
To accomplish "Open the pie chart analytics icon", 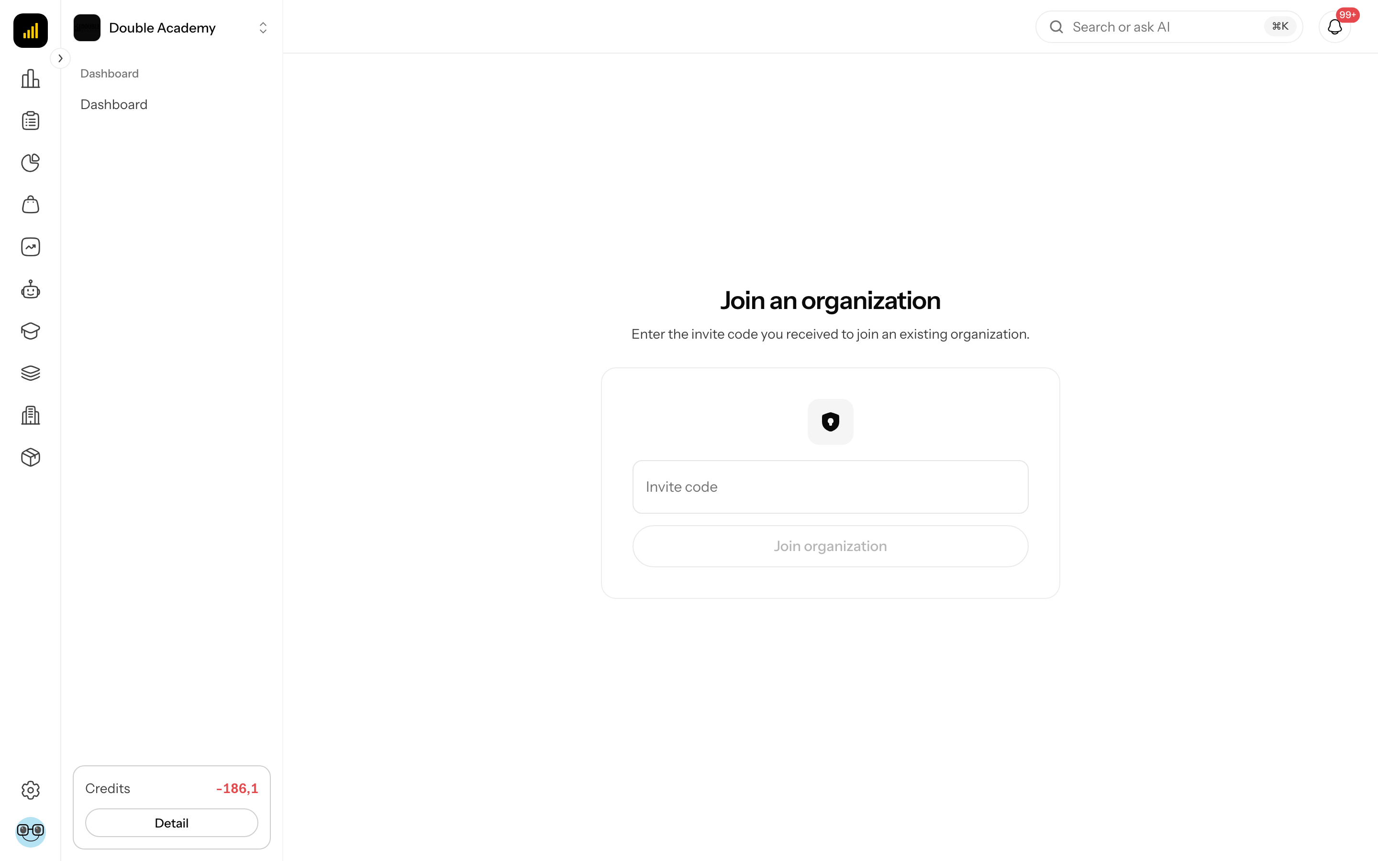I will (30, 163).
